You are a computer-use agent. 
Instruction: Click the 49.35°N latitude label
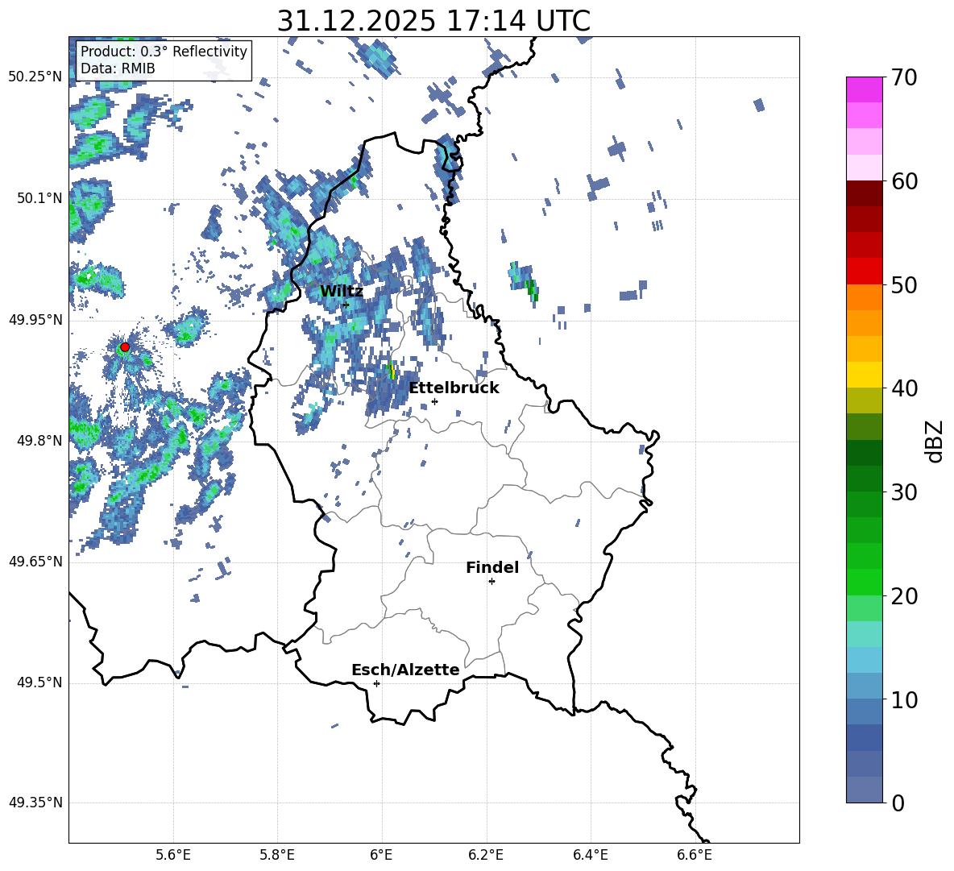(35, 803)
